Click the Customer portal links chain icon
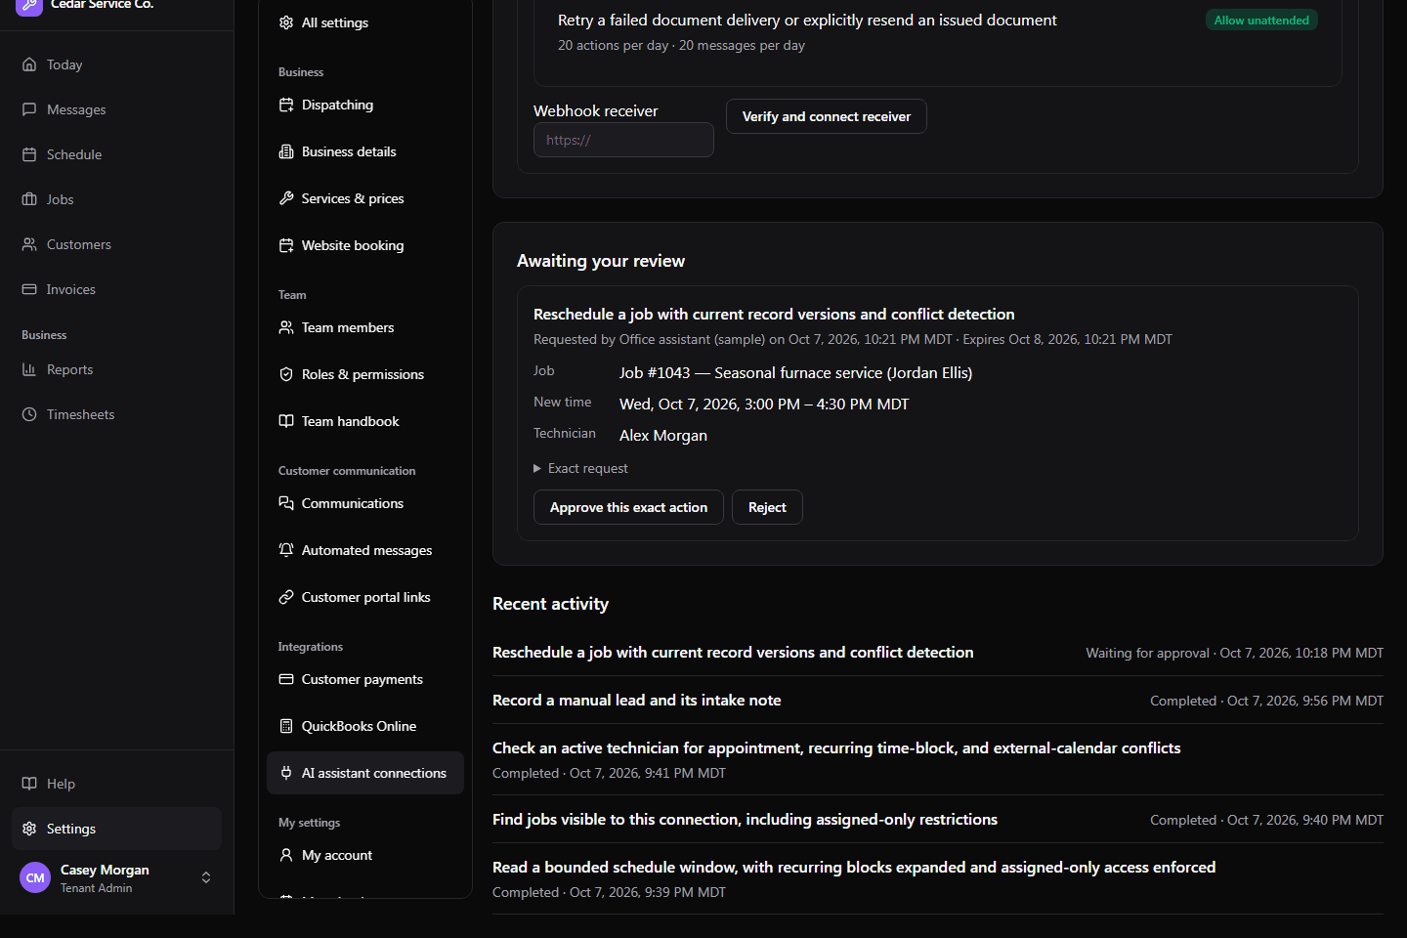This screenshot has height=938, width=1407. point(286,597)
